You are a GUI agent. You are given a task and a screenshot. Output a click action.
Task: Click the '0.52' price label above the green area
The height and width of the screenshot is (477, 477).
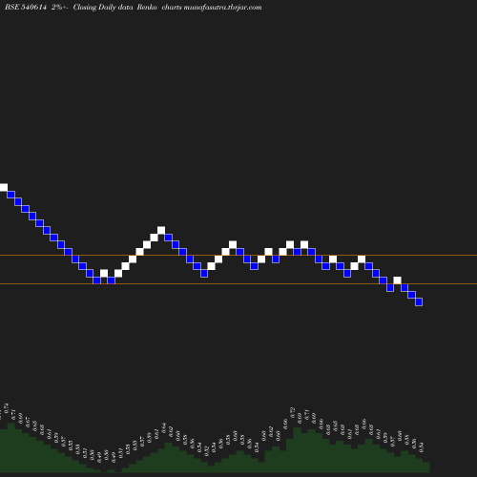click(x=207, y=451)
